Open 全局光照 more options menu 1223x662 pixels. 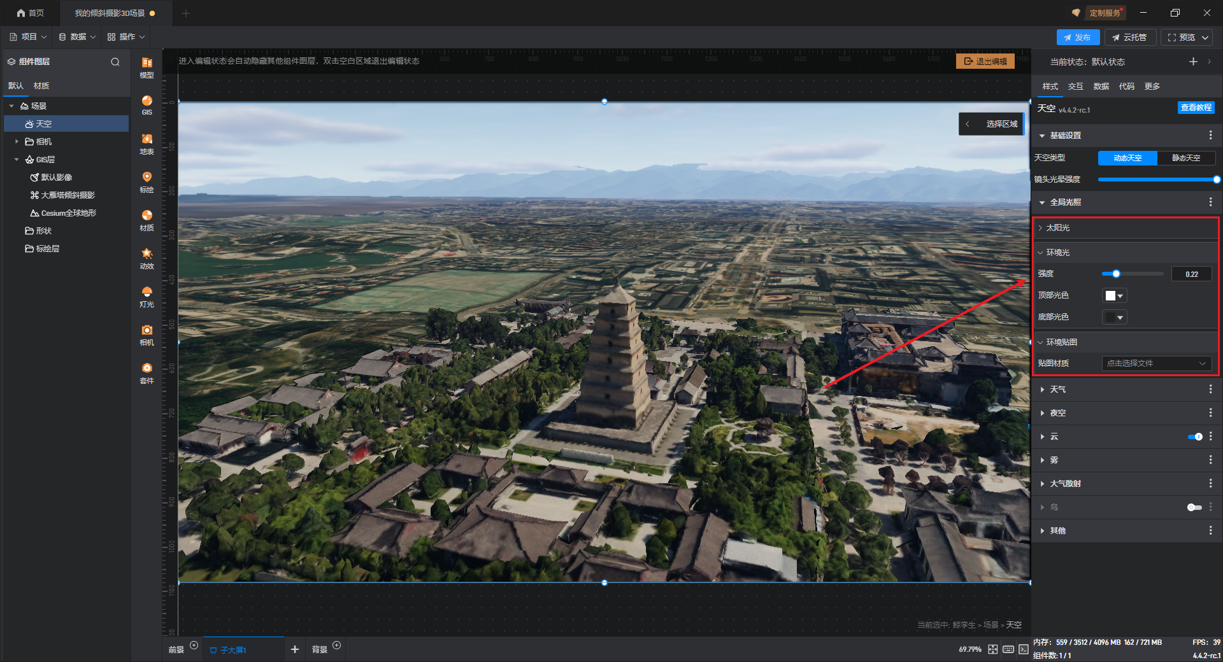[x=1210, y=202]
